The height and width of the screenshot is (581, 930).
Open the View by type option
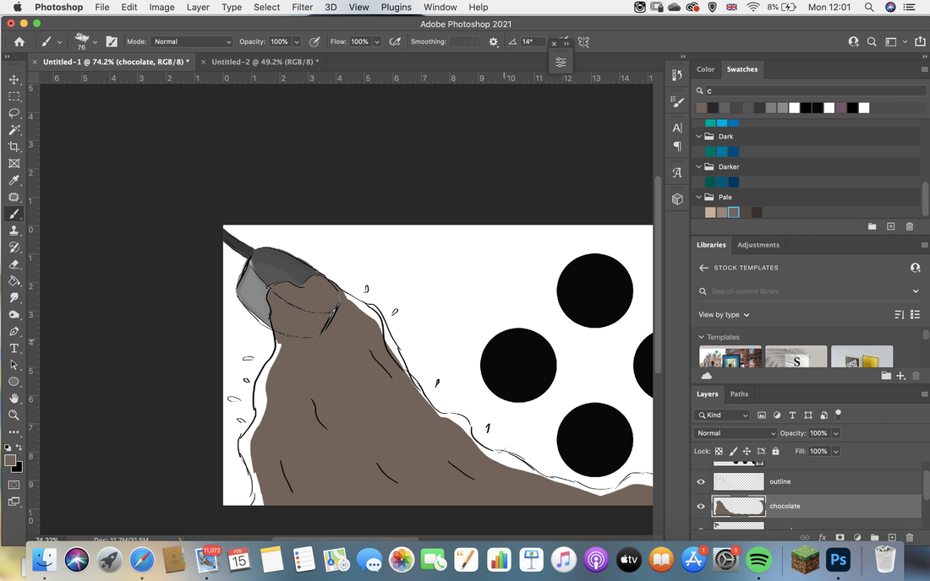pos(724,314)
